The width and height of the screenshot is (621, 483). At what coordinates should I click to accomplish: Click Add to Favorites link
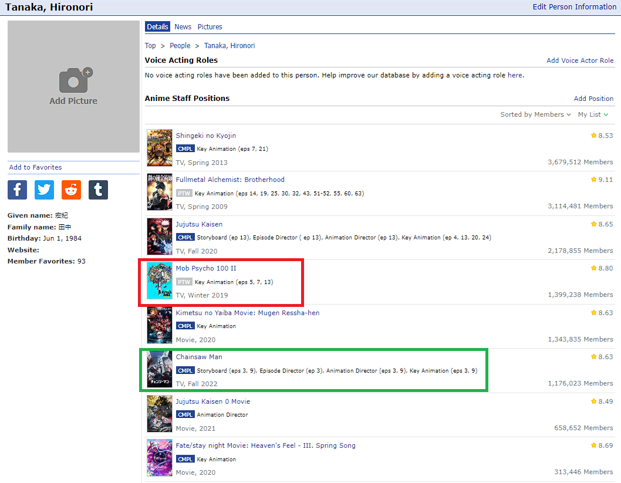(x=35, y=167)
